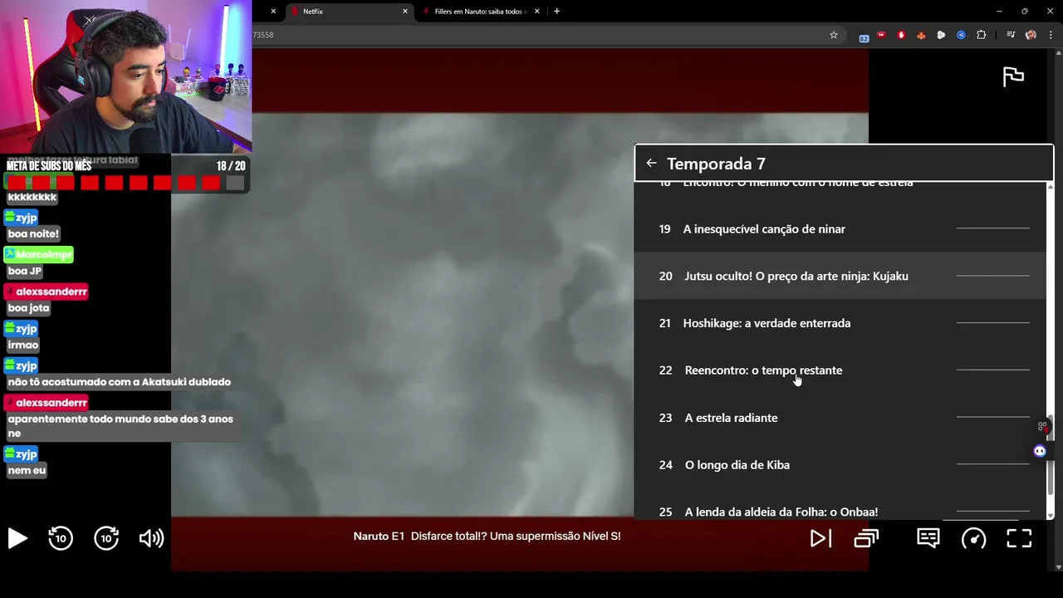Click the streamer webcam overlay
The height and width of the screenshot is (598, 1063).
(x=125, y=76)
